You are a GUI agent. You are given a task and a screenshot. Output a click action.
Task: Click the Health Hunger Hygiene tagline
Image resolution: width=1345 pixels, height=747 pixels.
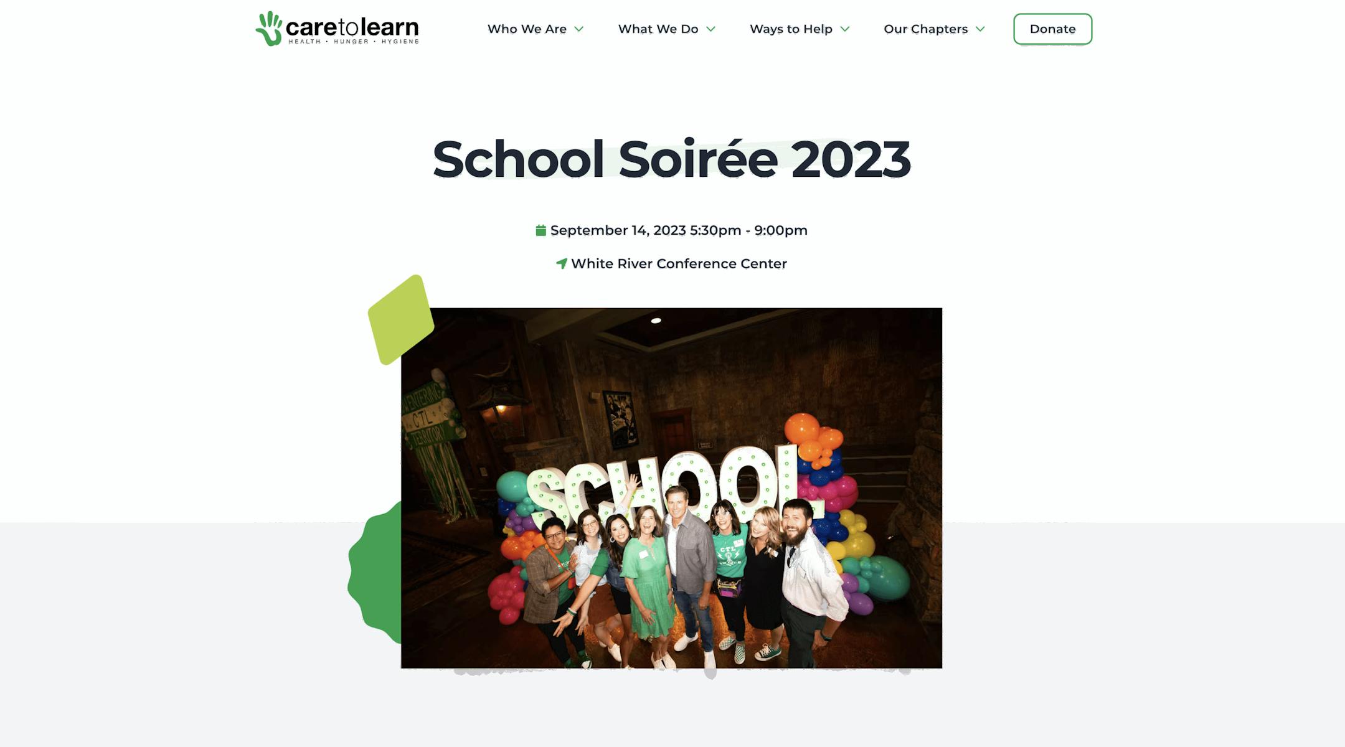[x=354, y=42]
